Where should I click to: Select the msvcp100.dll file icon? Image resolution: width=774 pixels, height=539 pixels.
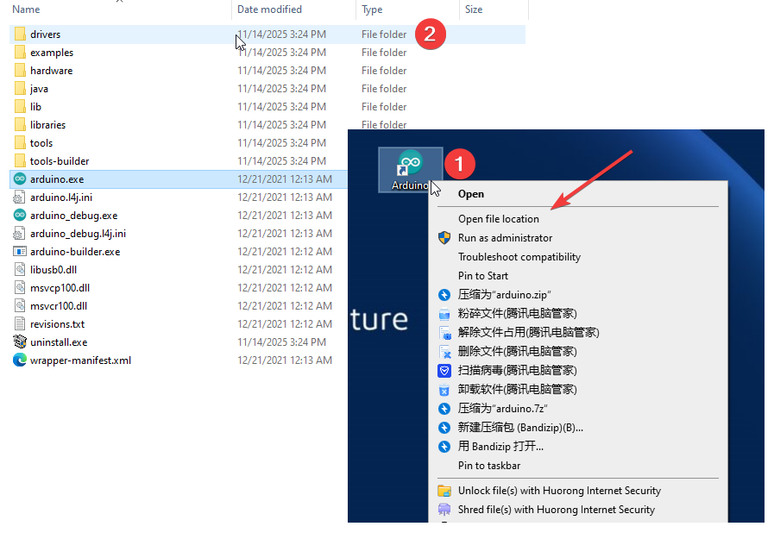pos(20,287)
